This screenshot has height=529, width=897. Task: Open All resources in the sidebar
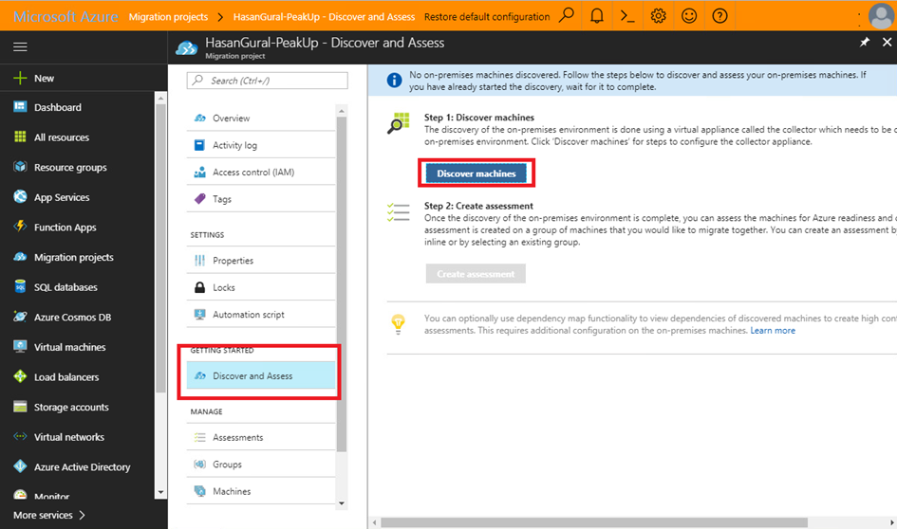[x=61, y=137]
